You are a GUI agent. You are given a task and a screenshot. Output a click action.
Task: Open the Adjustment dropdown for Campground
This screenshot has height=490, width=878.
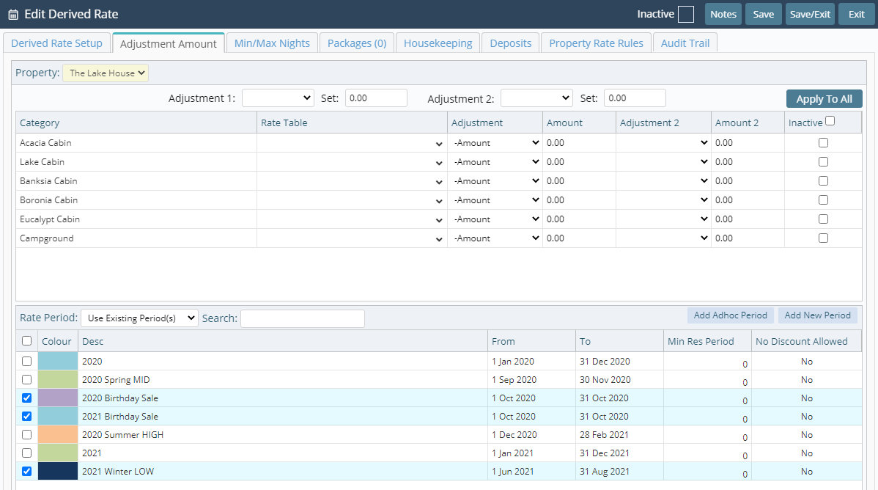495,238
